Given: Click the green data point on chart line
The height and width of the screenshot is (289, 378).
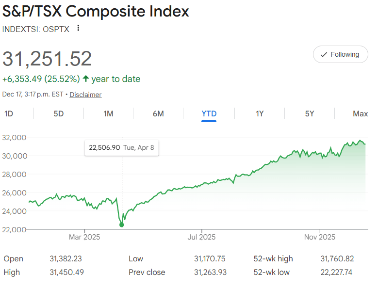Looking at the screenshot, I should [121, 225].
